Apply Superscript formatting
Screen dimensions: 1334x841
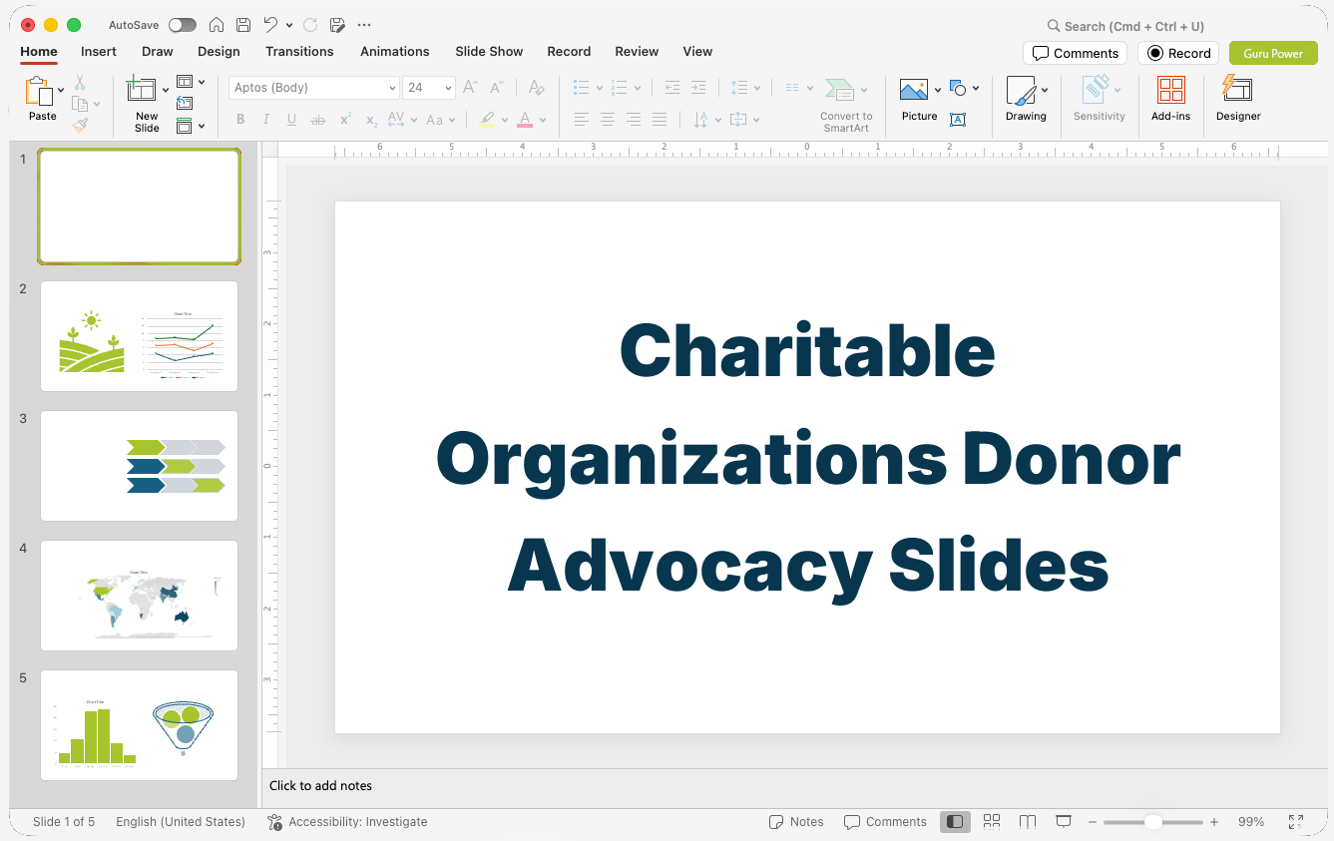click(345, 120)
